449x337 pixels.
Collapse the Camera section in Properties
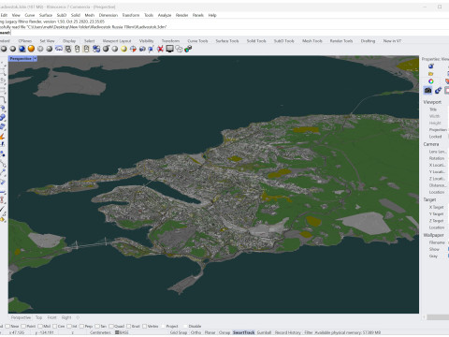click(431, 144)
